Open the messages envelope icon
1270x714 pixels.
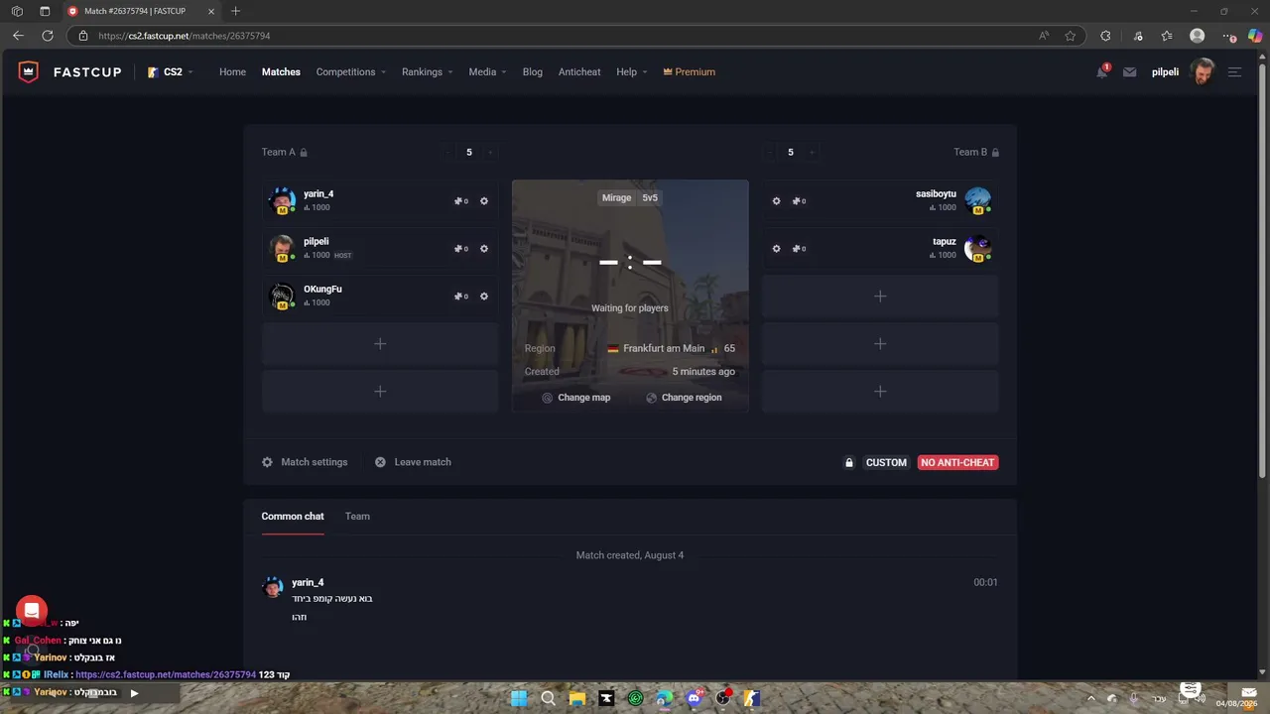click(1129, 72)
